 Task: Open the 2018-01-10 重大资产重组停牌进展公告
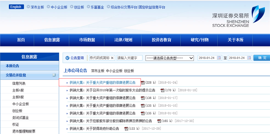click(x=102, y=106)
